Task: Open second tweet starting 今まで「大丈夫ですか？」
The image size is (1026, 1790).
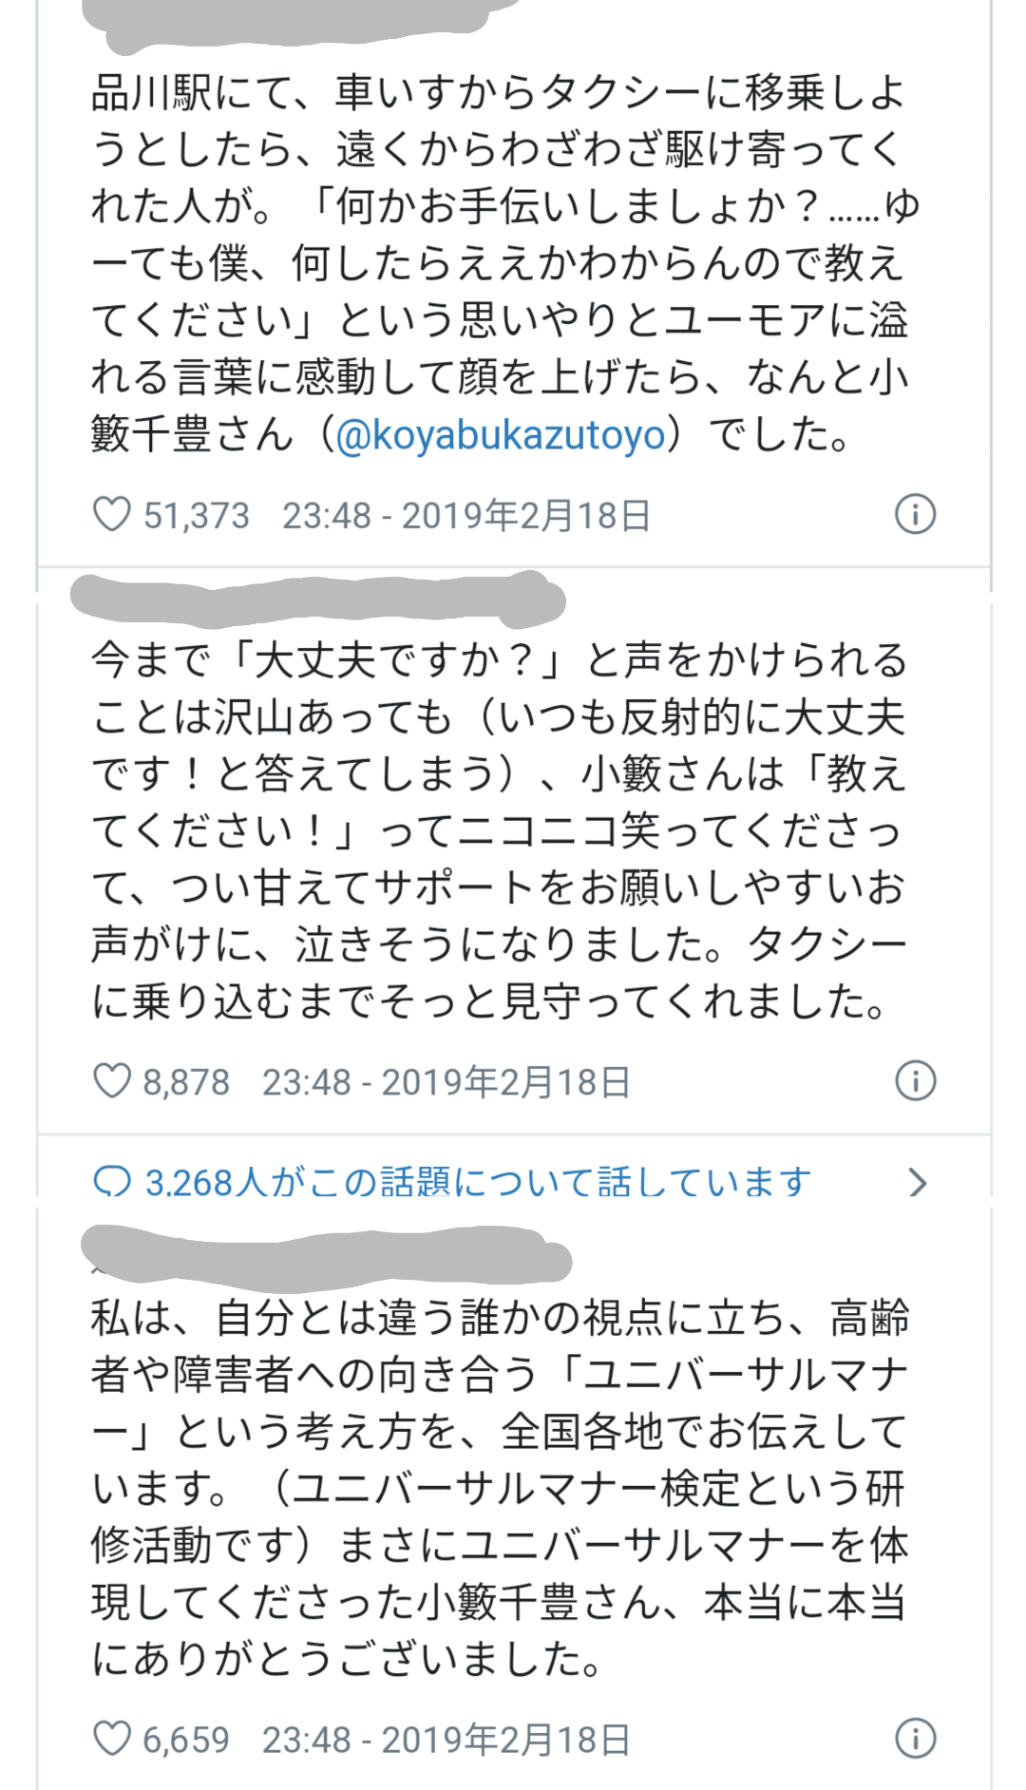Action: pos(501,829)
